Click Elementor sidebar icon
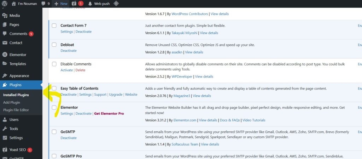Screen dimensions: 362x159 [x=5, y=55]
